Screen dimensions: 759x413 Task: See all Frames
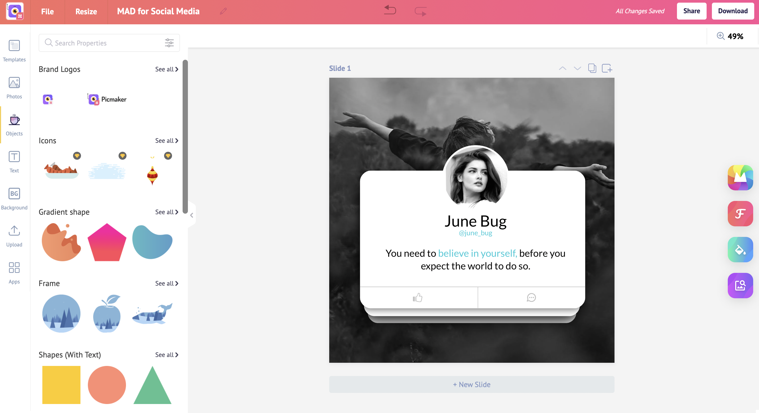167,283
